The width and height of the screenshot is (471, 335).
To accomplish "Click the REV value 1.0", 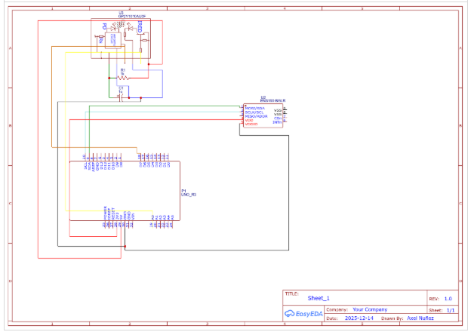I will (448, 299).
